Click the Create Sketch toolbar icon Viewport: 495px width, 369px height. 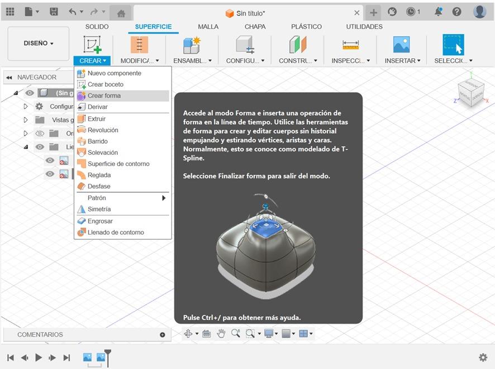pos(92,44)
